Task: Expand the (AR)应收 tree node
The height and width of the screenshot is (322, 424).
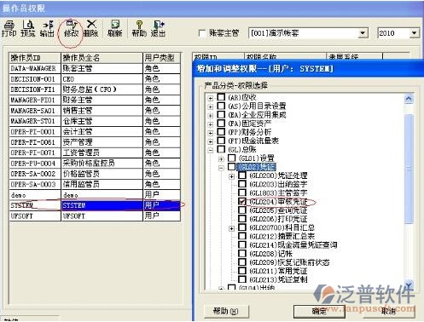Action: 211,98
